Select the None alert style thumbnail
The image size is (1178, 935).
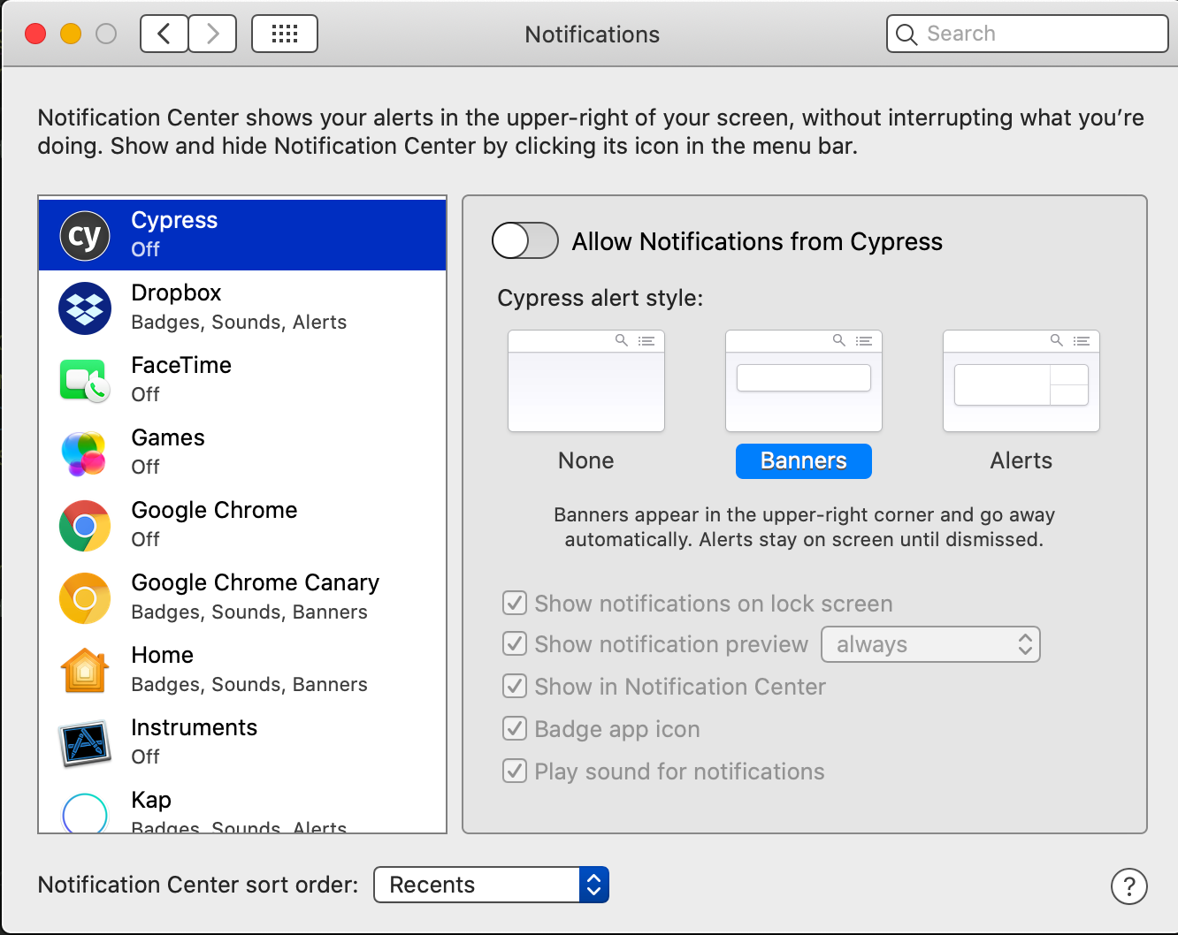click(x=586, y=381)
